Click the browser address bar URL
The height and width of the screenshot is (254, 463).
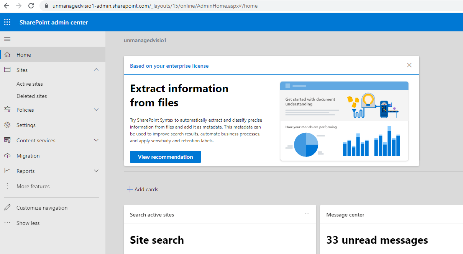[155, 6]
